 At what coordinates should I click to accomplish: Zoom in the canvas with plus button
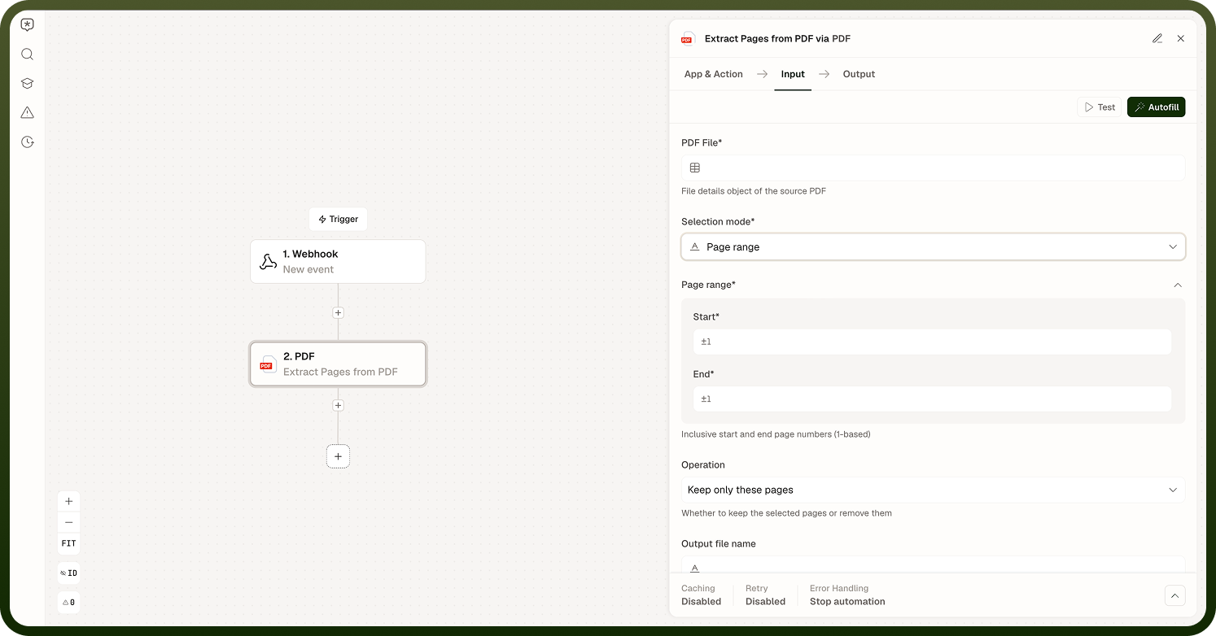[x=69, y=501]
